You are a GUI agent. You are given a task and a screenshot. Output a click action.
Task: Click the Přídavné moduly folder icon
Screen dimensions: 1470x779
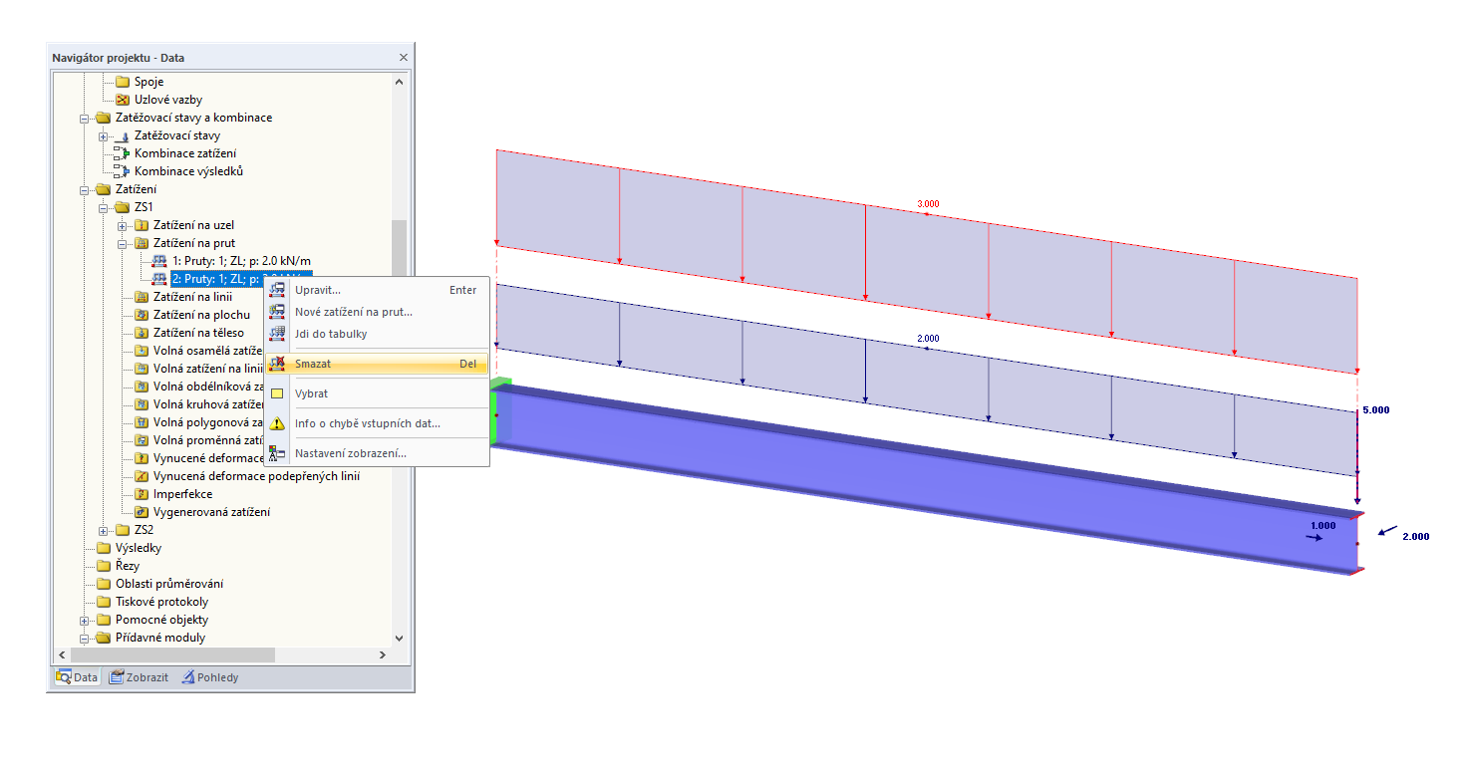pos(104,638)
